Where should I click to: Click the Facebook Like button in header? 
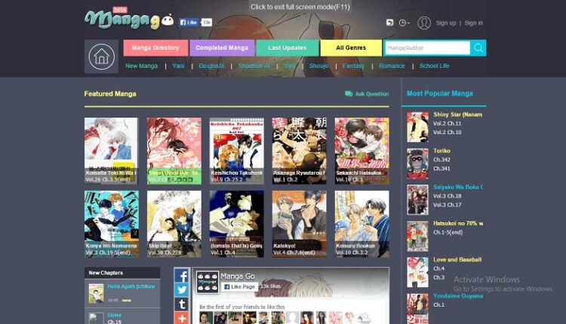click(x=189, y=23)
